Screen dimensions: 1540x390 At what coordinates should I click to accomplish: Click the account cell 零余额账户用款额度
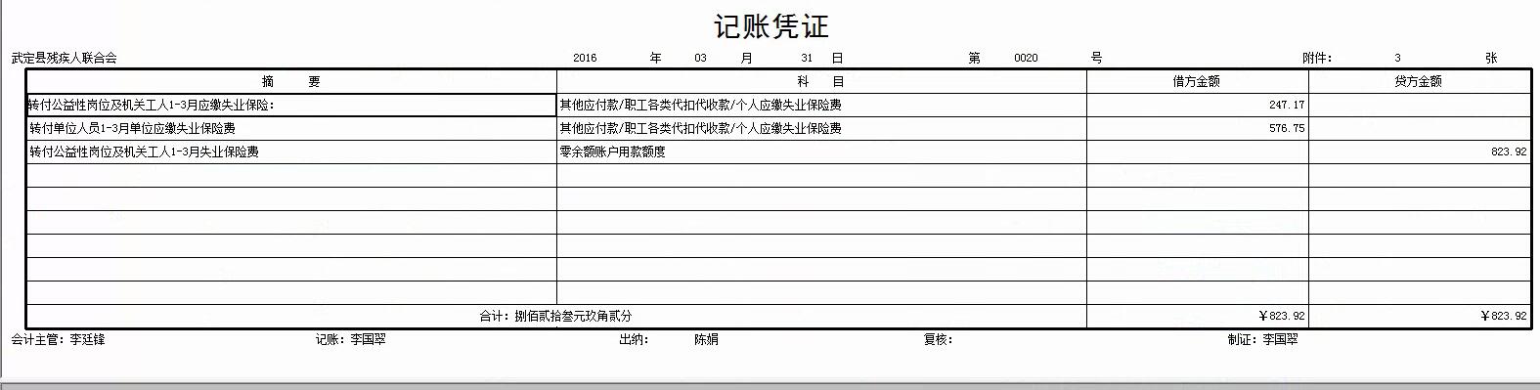pyautogui.click(x=821, y=152)
